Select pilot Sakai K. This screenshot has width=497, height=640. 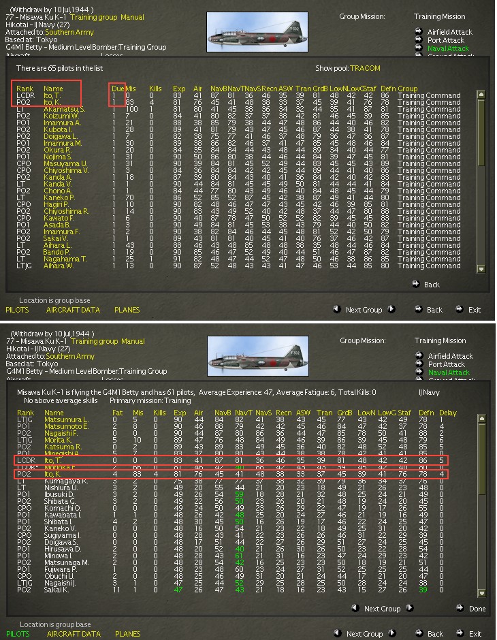point(57,590)
